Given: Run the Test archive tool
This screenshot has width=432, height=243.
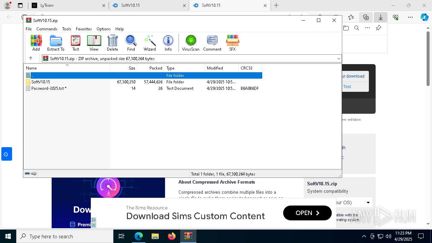Looking at the screenshot, I should (x=76, y=43).
